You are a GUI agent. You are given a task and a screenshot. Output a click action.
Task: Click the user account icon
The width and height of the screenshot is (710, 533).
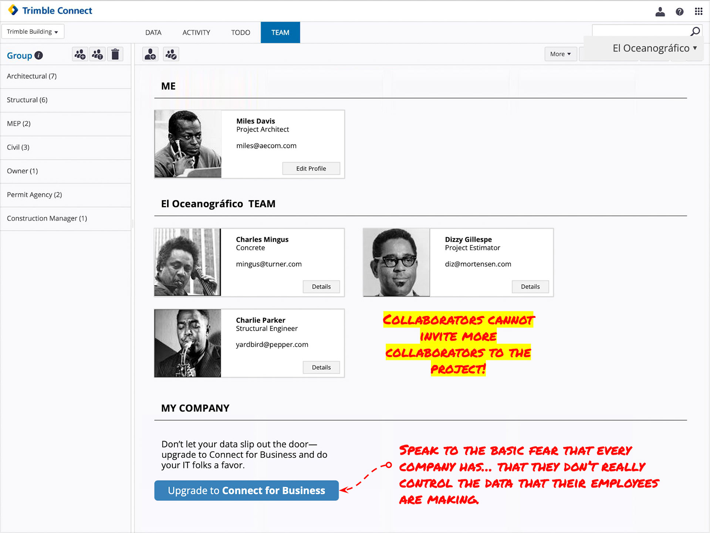click(660, 12)
